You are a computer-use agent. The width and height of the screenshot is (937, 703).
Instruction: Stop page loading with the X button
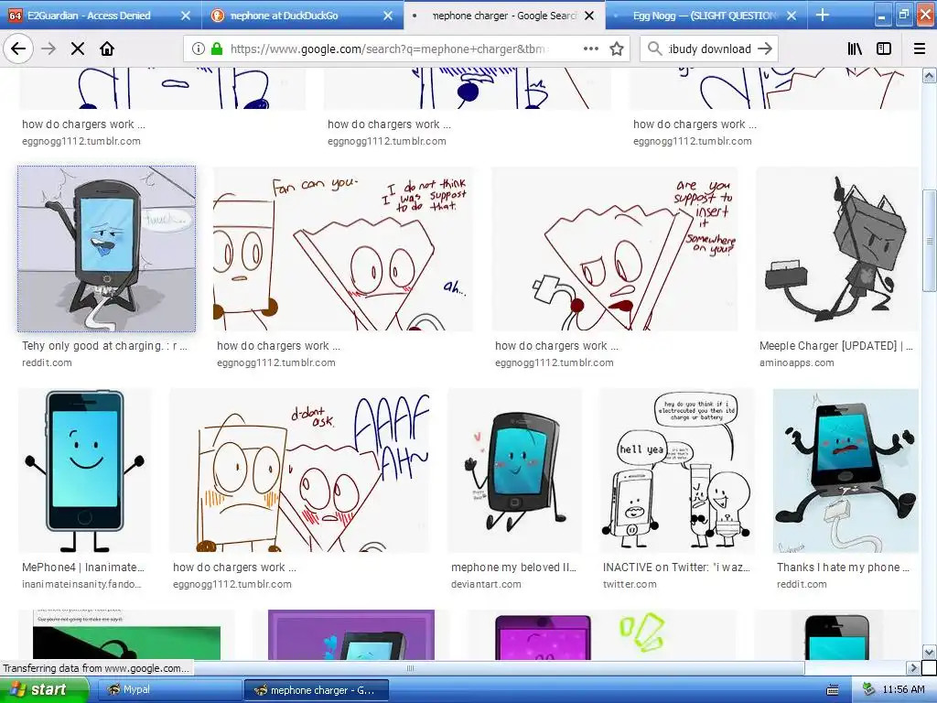point(78,49)
